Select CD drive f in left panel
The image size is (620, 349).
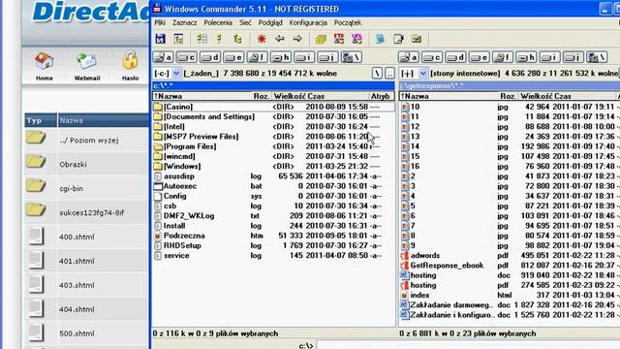pyautogui.click(x=257, y=57)
